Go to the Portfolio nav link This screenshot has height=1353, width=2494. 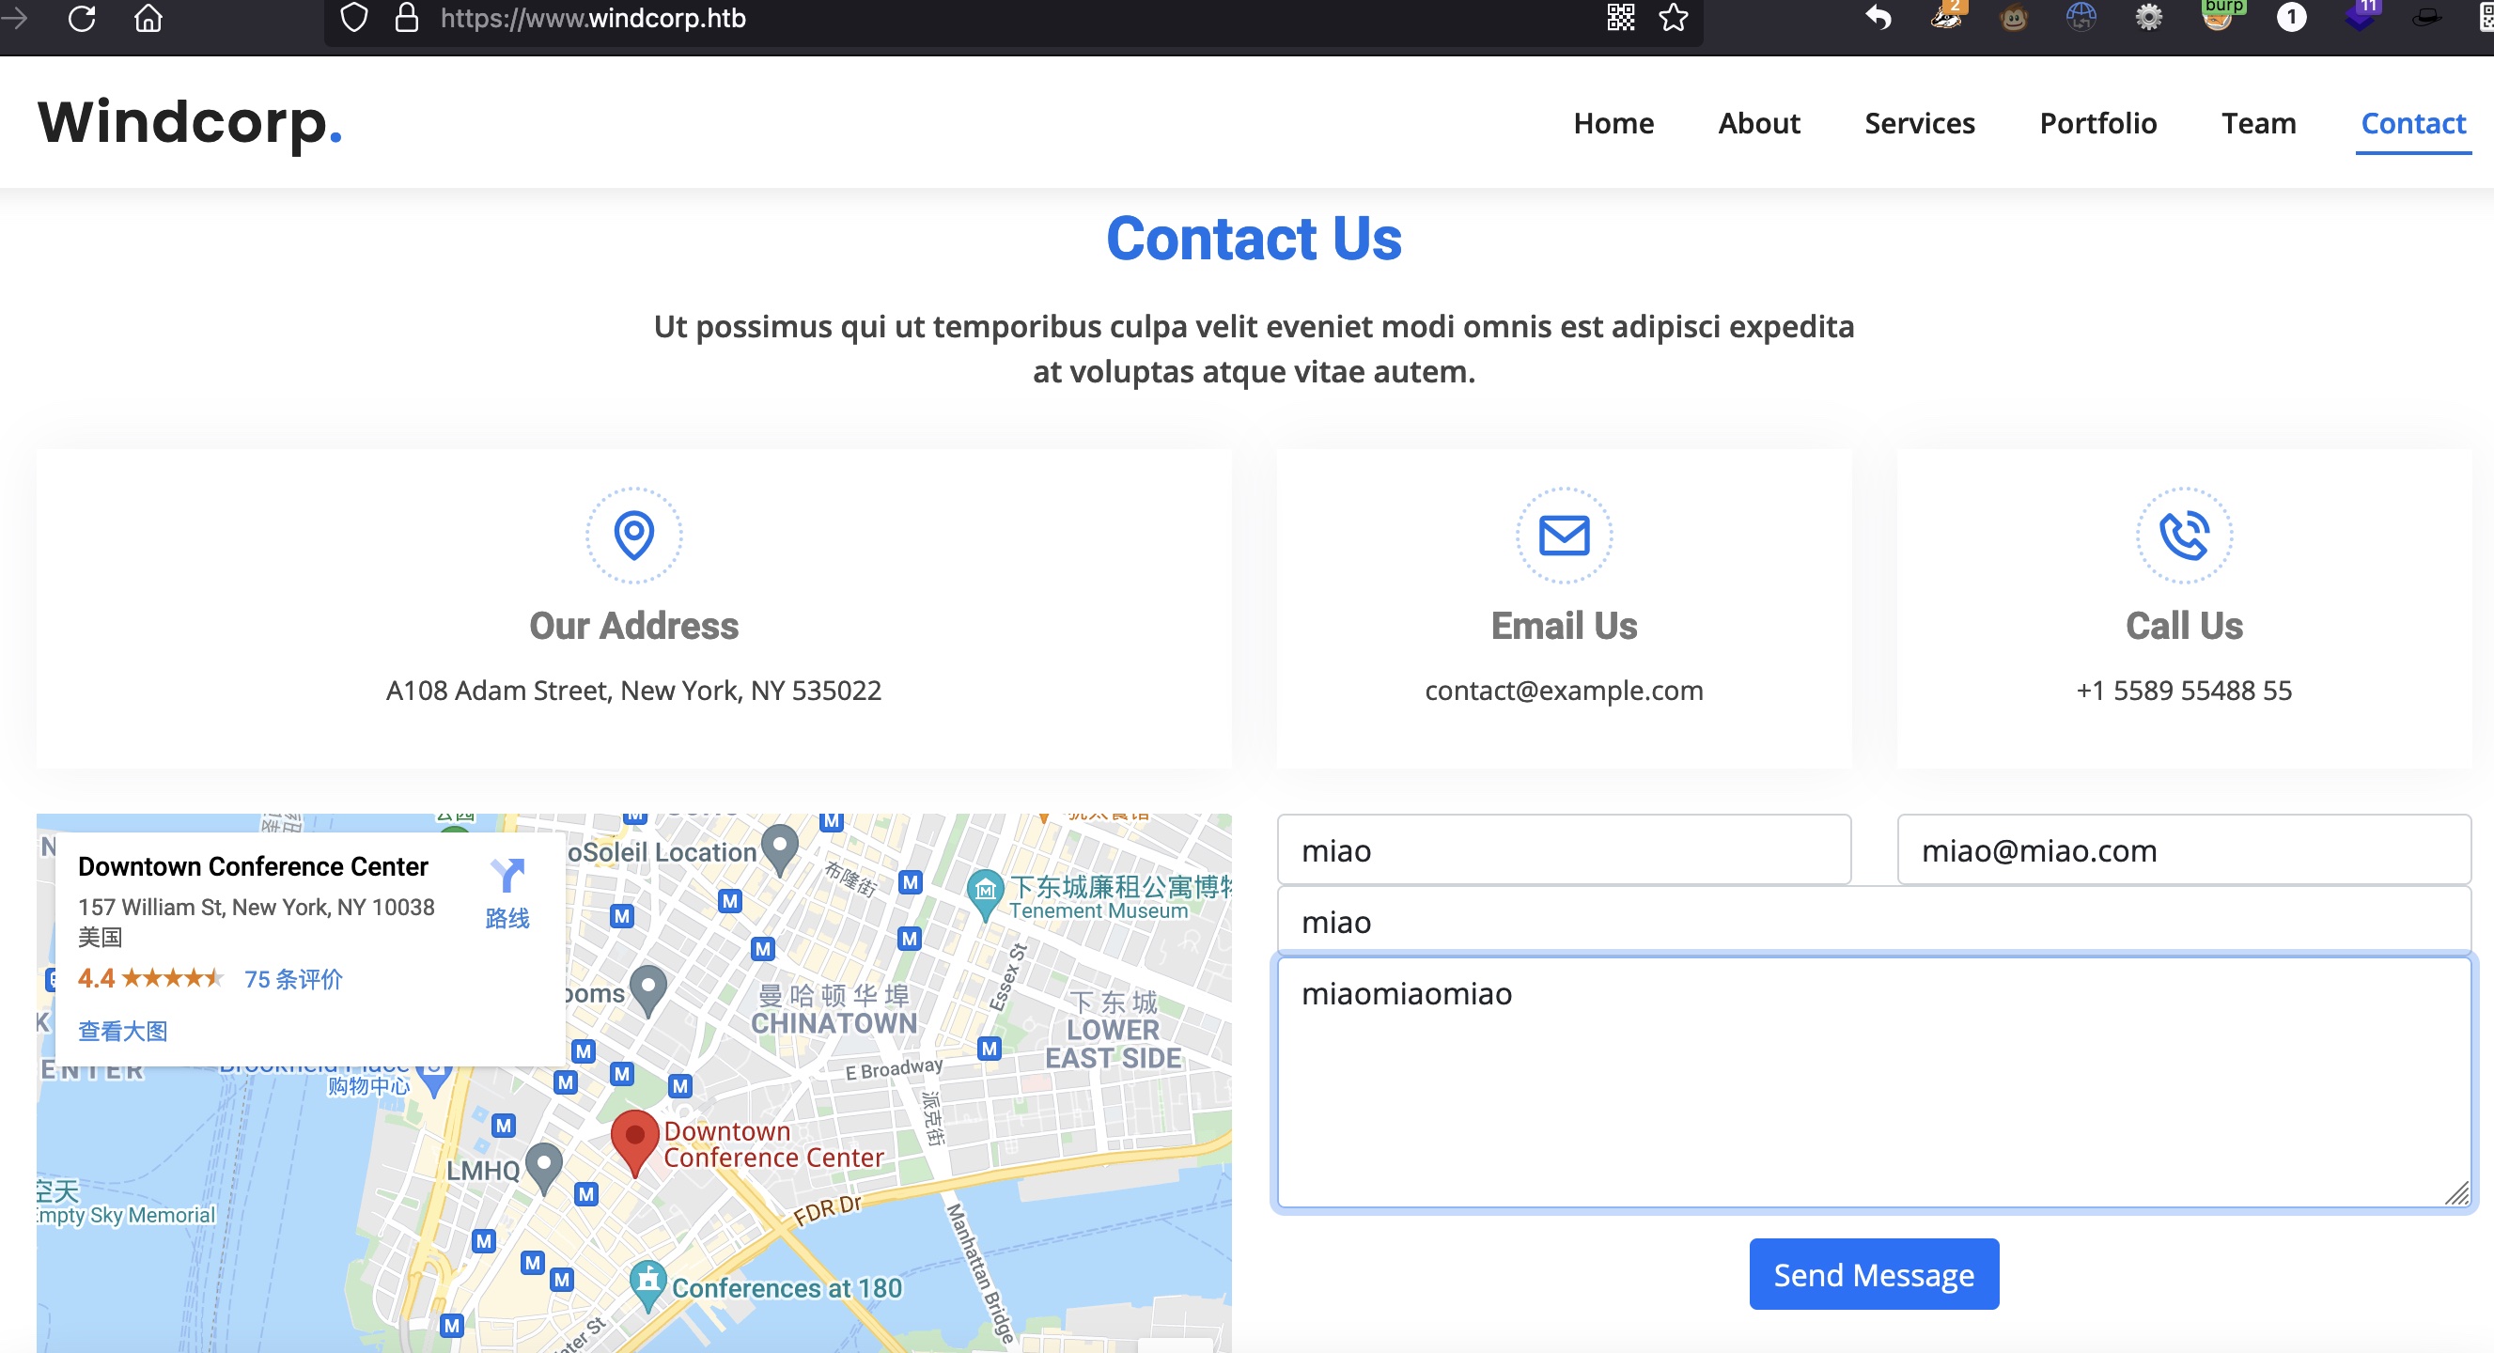click(x=2097, y=123)
